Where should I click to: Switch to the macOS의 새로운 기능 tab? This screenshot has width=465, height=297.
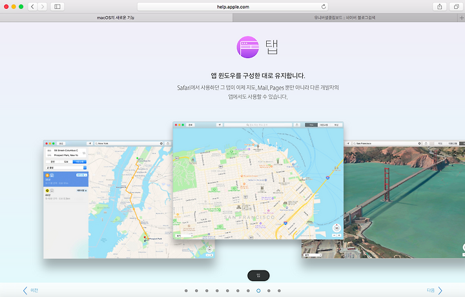point(116,18)
